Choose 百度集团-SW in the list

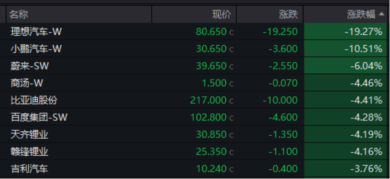(194, 117)
